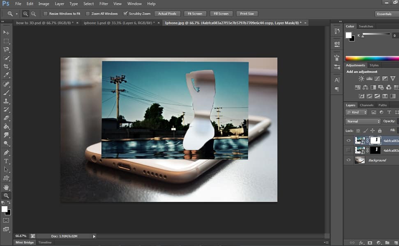Open the Mini Bridge panel tab
This screenshot has width=399, height=246.
(x=25, y=242)
